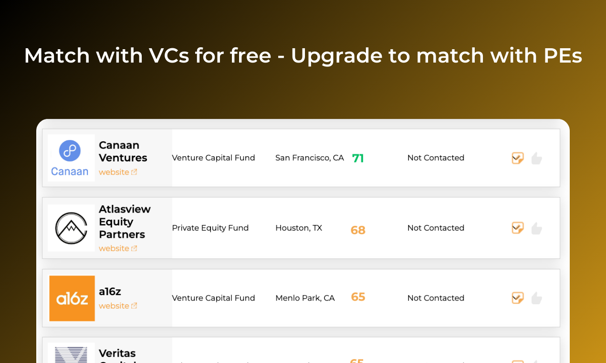This screenshot has width=606, height=363.
Task: Click Not Contacted status for a16z
Action: coord(436,298)
